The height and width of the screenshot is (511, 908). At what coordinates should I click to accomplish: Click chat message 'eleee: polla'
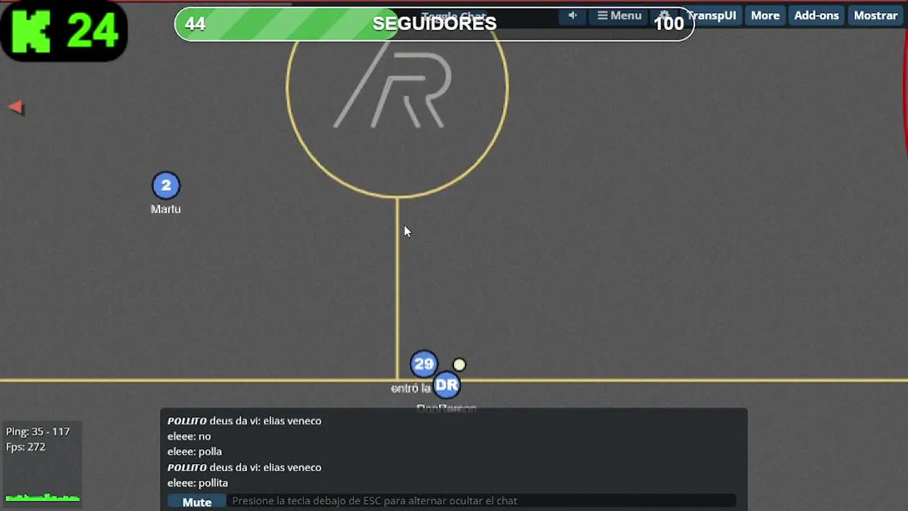[x=194, y=451]
